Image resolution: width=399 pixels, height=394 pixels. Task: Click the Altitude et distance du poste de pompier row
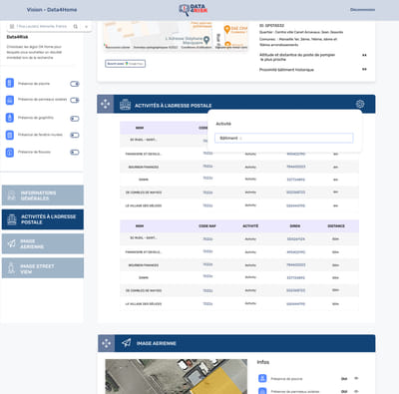[x=313, y=57]
